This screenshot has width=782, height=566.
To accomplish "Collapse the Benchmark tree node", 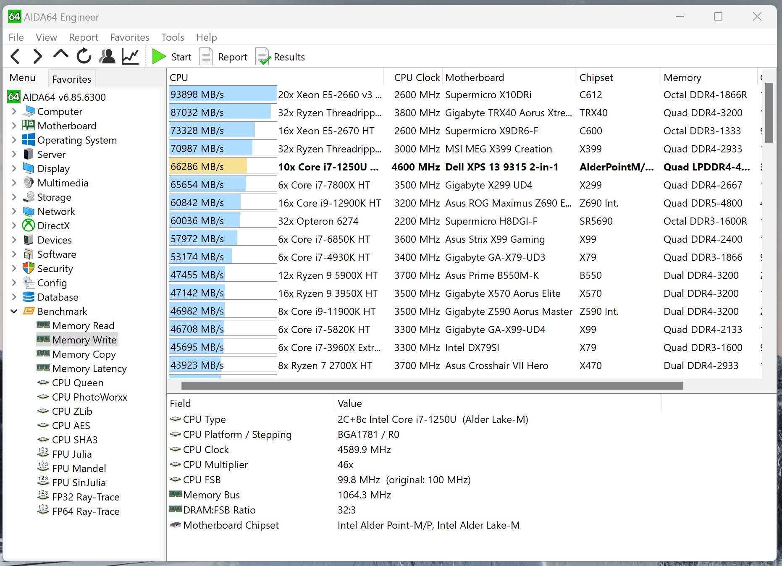I will tap(14, 312).
